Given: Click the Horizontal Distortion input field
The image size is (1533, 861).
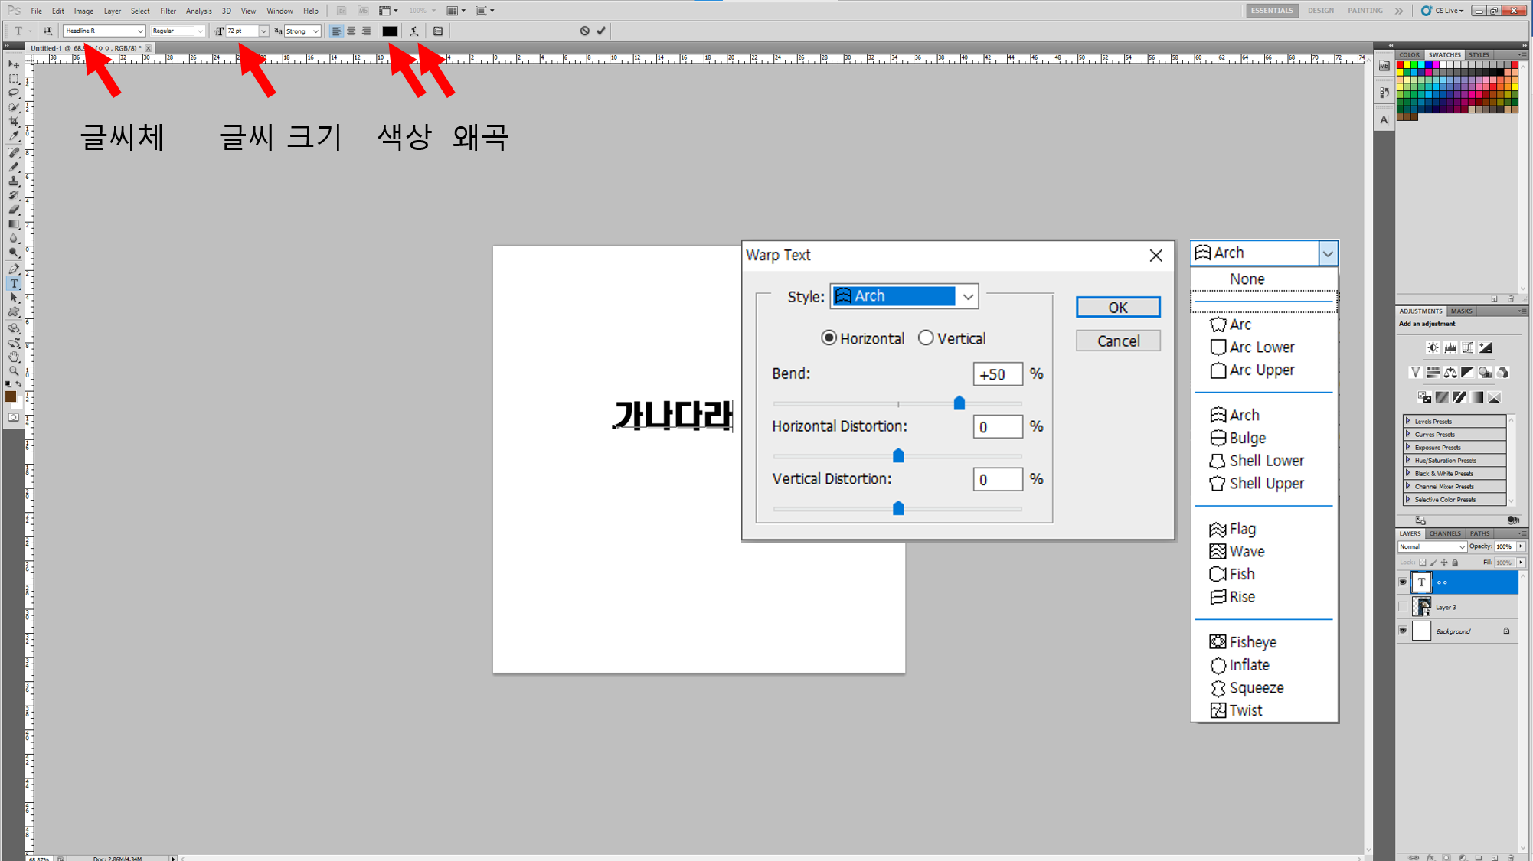Looking at the screenshot, I should tap(997, 427).
